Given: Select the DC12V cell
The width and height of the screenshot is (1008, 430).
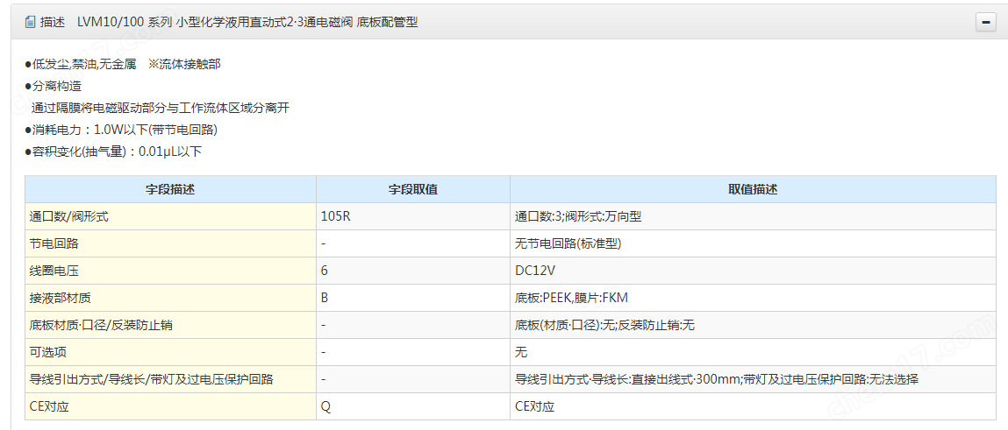Looking at the screenshot, I should click(753, 271).
